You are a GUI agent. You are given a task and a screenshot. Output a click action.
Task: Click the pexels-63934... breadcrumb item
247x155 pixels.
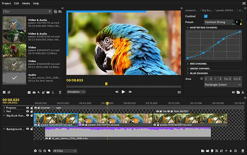225,10
